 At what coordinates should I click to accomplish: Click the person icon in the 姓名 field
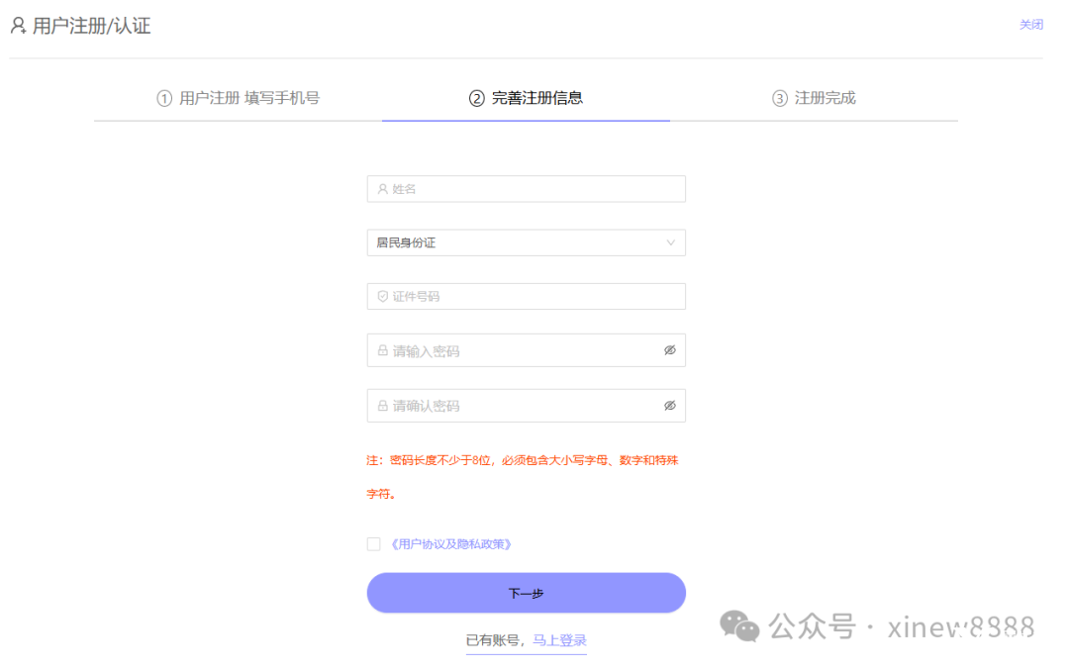(x=382, y=189)
